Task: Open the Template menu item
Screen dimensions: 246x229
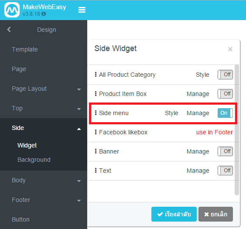Action: pyautogui.click(x=25, y=49)
